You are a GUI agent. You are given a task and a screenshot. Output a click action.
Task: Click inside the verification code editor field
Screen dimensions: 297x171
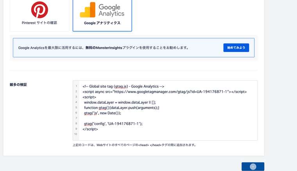pos(165,110)
